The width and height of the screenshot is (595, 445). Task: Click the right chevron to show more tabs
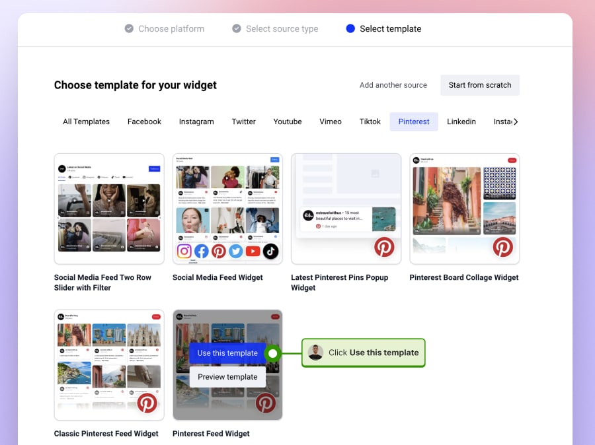[x=516, y=121]
